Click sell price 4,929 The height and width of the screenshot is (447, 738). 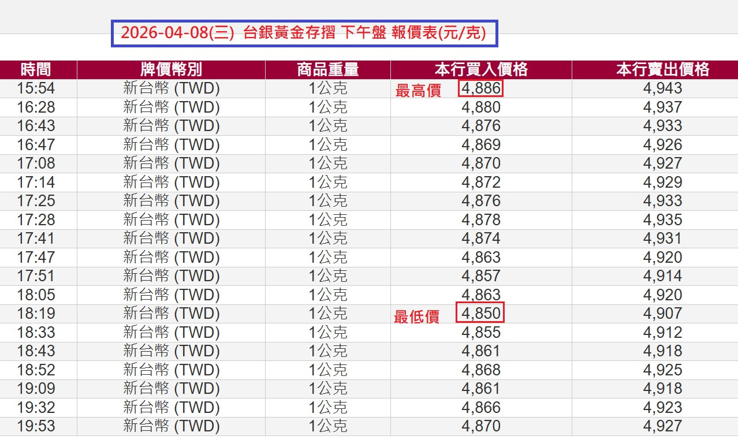pyautogui.click(x=663, y=182)
